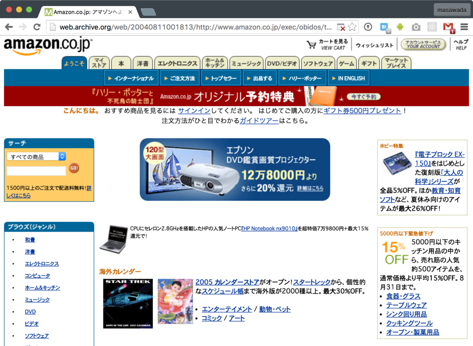Open the ハリー・ポッター subnav item
The image size is (473, 346).
click(x=302, y=78)
